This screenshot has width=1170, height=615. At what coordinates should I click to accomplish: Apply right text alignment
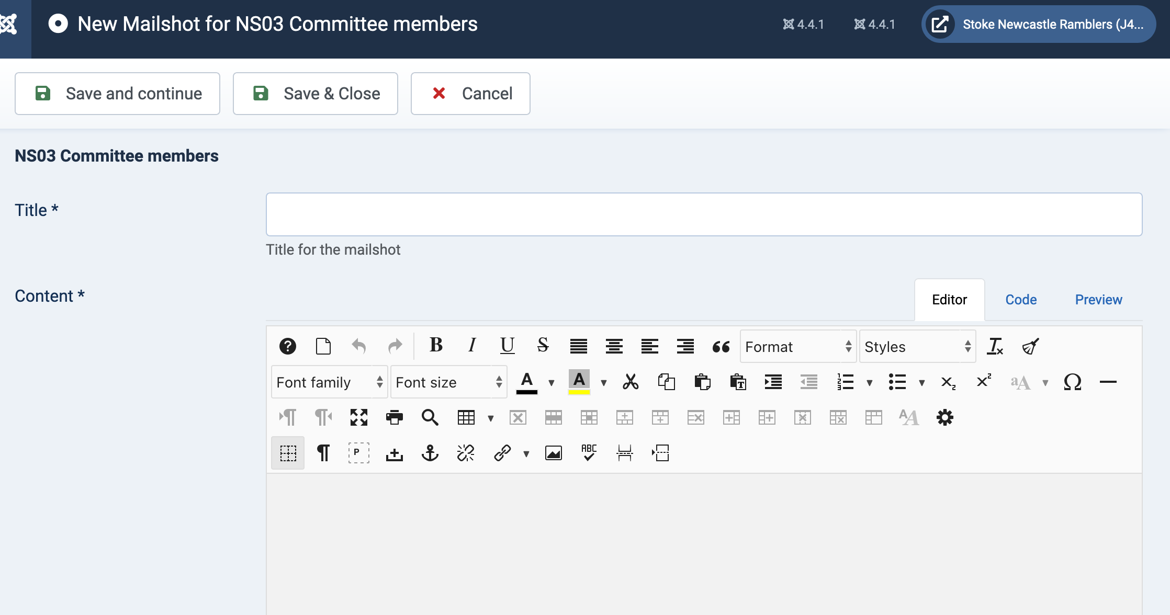(685, 346)
